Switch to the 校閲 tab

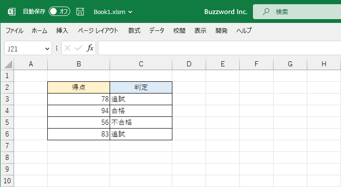click(x=179, y=30)
